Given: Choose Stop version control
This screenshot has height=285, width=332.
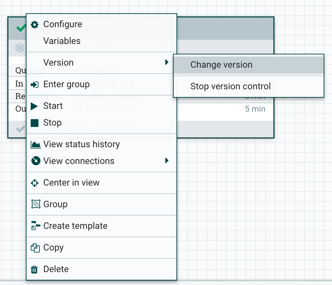Looking at the screenshot, I should (x=249, y=86).
